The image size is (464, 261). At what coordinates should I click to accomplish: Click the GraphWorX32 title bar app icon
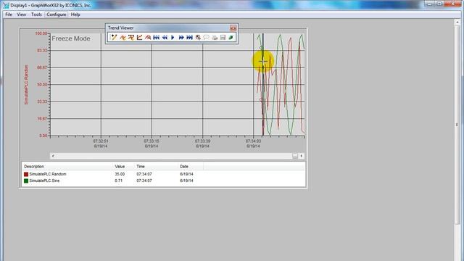pyautogui.click(x=6, y=5)
